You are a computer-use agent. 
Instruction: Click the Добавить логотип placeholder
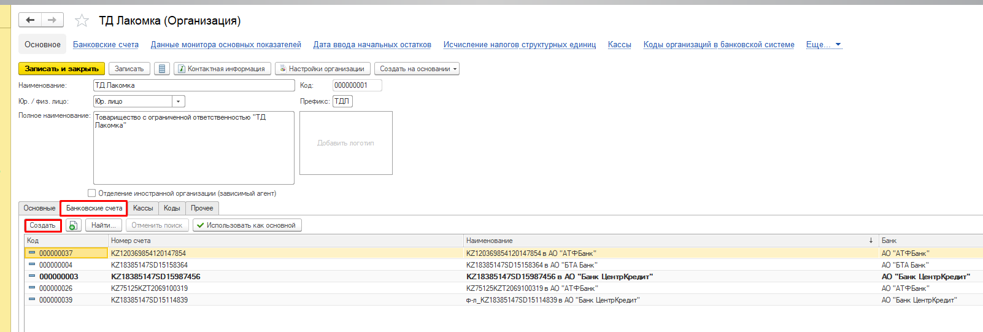click(x=345, y=143)
